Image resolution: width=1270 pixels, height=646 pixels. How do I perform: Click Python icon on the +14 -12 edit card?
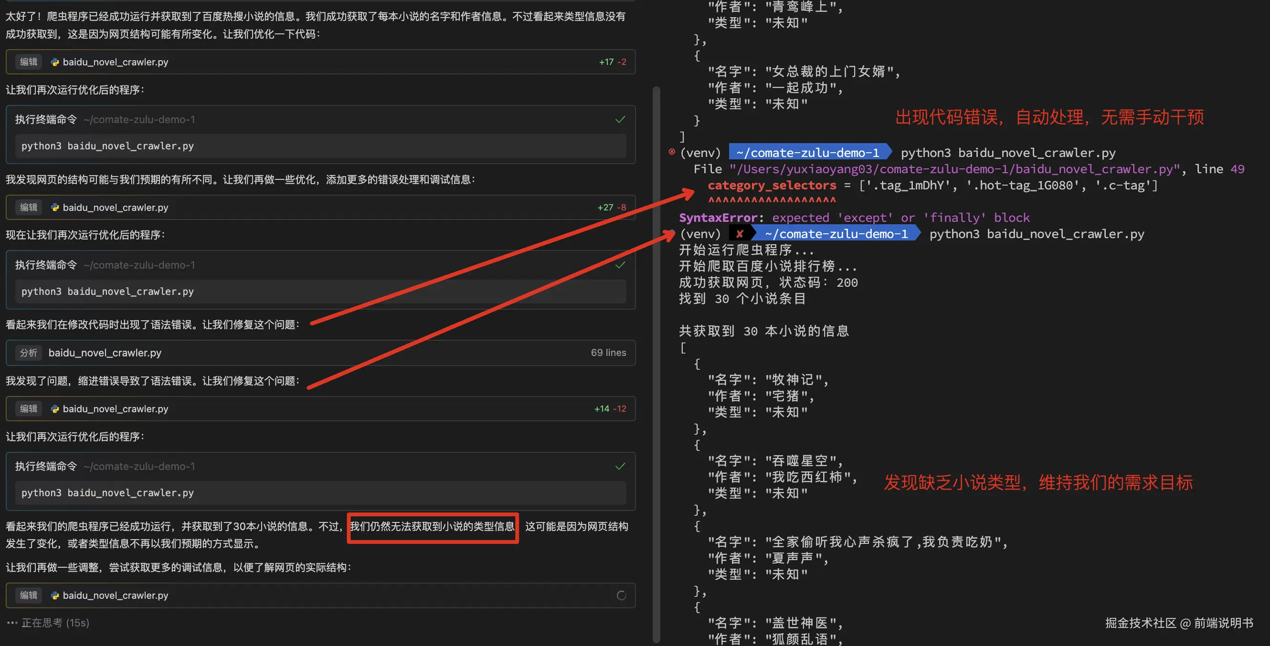[55, 409]
